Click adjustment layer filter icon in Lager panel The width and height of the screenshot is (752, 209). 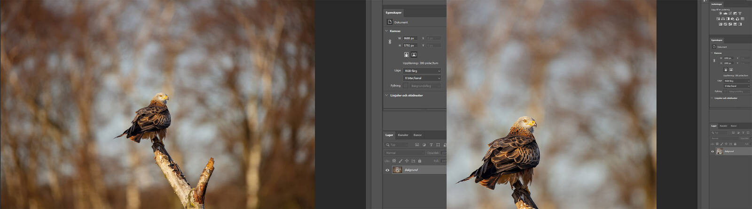[x=424, y=145]
